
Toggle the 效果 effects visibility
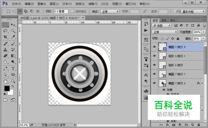click(x=164, y=90)
